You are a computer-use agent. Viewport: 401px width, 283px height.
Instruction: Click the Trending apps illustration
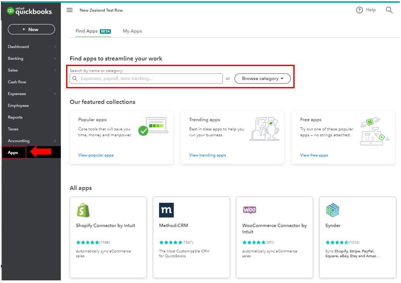[264, 129]
